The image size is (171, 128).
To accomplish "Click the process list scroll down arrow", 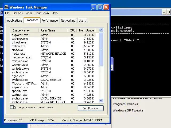I will coord(101,101).
